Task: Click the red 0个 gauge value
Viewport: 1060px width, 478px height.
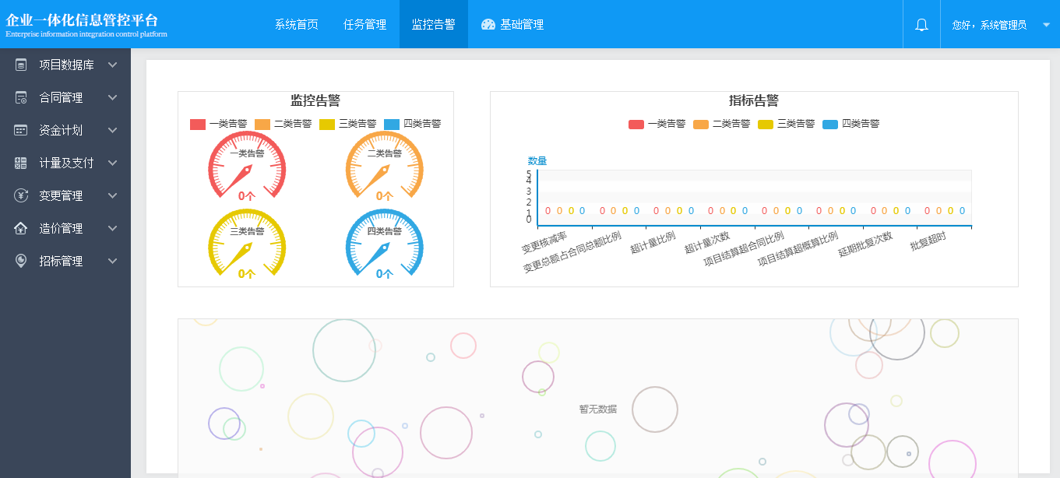Action: (247, 196)
